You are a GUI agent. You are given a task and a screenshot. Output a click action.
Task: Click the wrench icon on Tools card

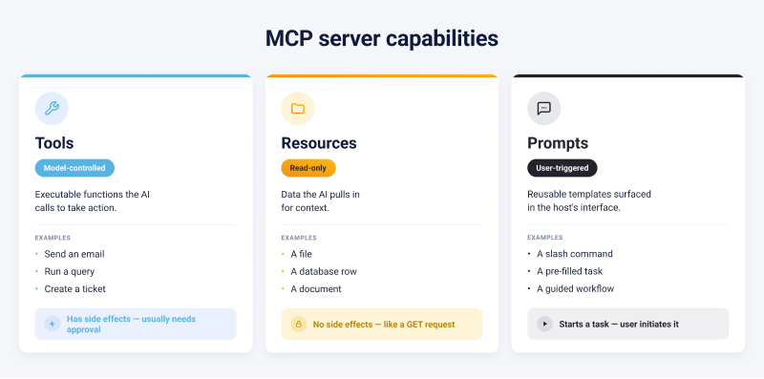click(x=52, y=108)
